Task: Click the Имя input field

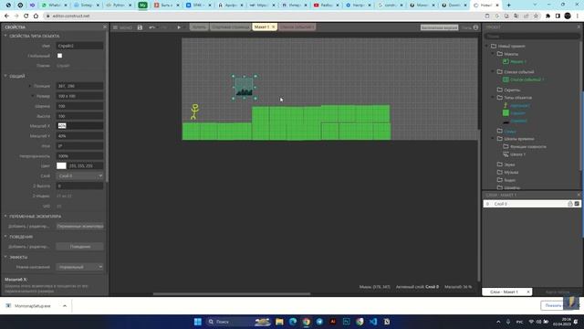Action: click(x=79, y=46)
